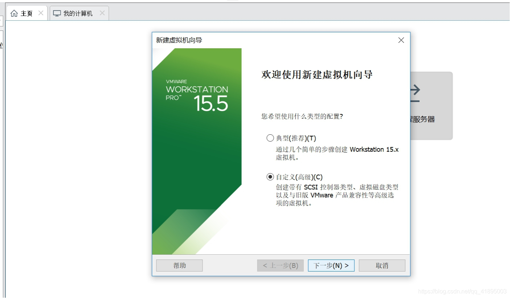
Task: Click the 您希望使用什么类型的配置? text
Action: point(302,116)
